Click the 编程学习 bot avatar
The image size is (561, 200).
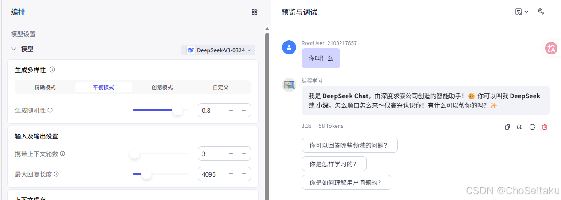click(289, 85)
